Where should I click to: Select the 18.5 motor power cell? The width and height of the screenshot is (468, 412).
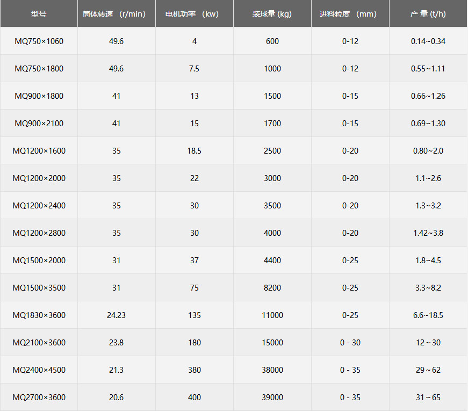[x=195, y=151]
